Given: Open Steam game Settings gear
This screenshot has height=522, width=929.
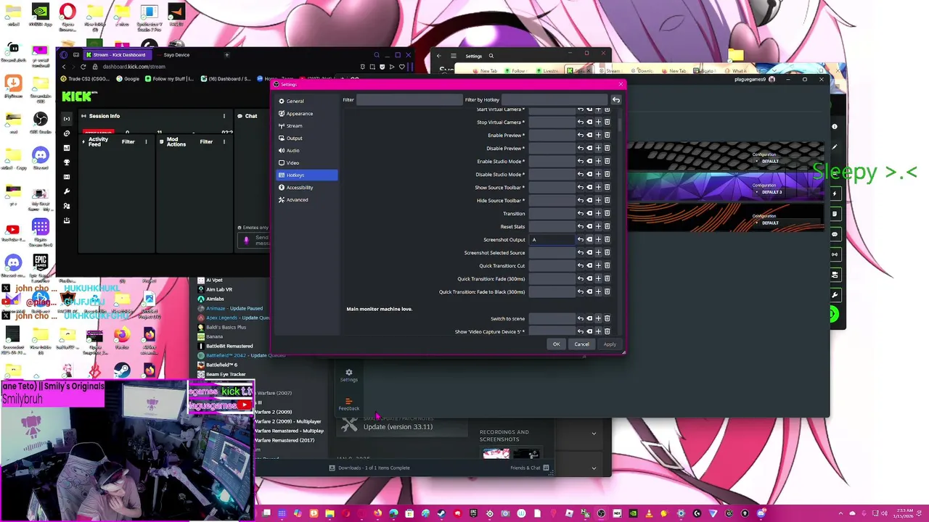Looking at the screenshot, I should click(x=349, y=376).
